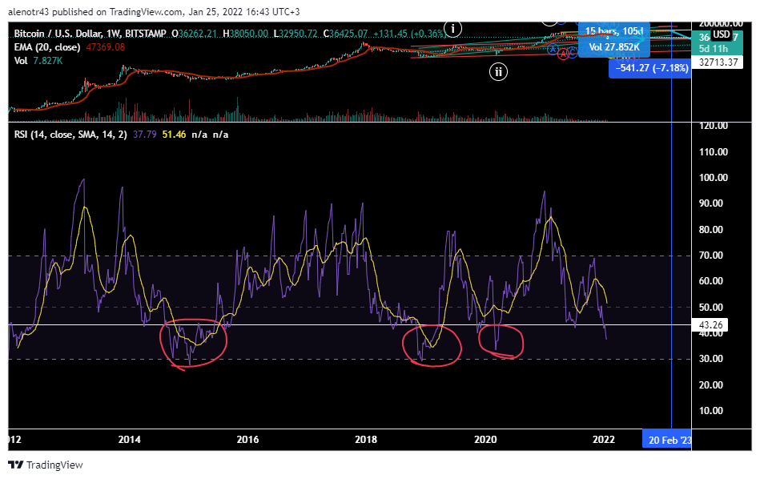The height and width of the screenshot is (479, 760).
Task: Click the 2022 label on the time axis
Action: click(604, 440)
